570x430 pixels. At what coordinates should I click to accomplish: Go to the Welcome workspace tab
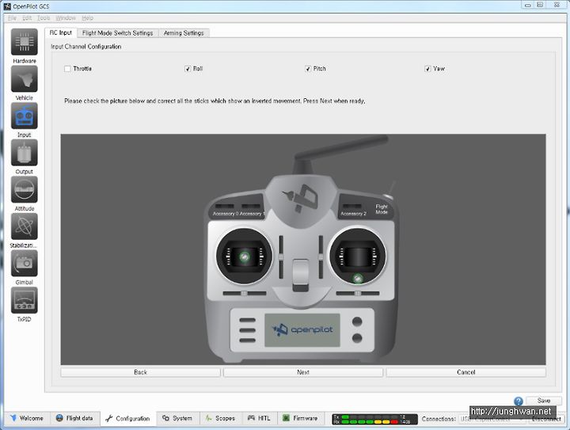27,418
